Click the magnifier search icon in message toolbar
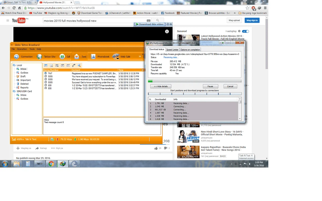322x201 pixels. [79, 65]
